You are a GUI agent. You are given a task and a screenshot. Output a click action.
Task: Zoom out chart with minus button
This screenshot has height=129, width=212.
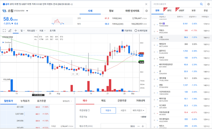tap(73, 74)
